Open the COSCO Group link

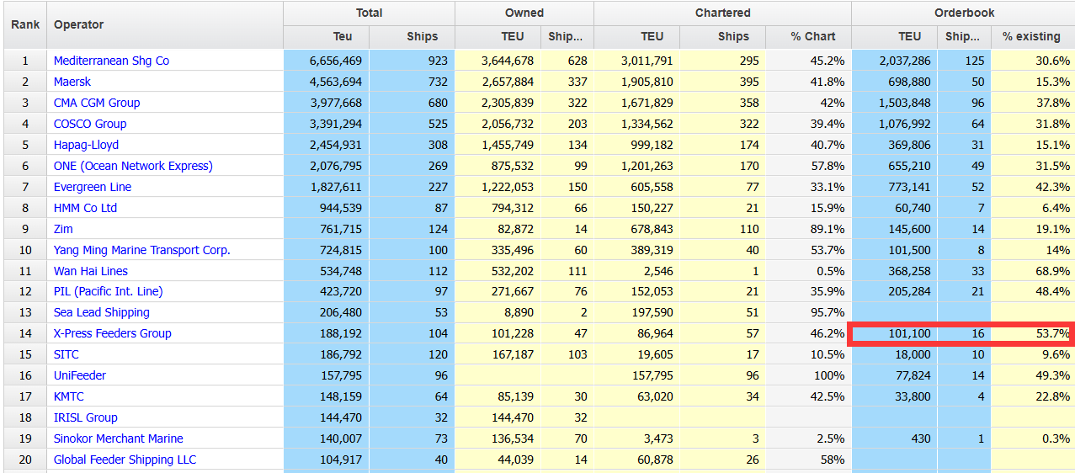pos(90,124)
